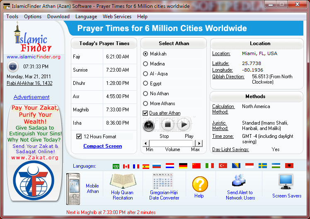310x219 pixels.
Task: Open the Holy Quran book icon
Action: click(123, 181)
